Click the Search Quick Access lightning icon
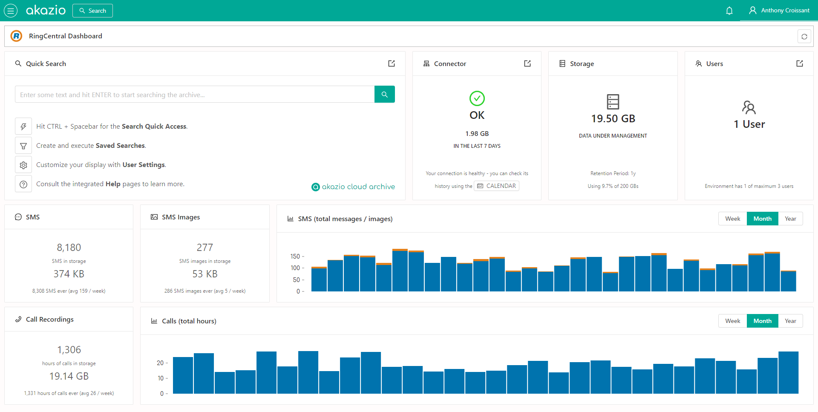Viewport: 818px width, 412px height. click(x=23, y=126)
